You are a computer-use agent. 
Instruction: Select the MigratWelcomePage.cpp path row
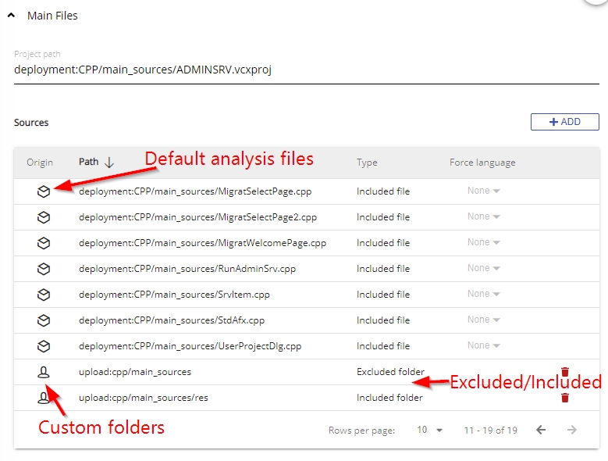pyautogui.click(x=202, y=243)
